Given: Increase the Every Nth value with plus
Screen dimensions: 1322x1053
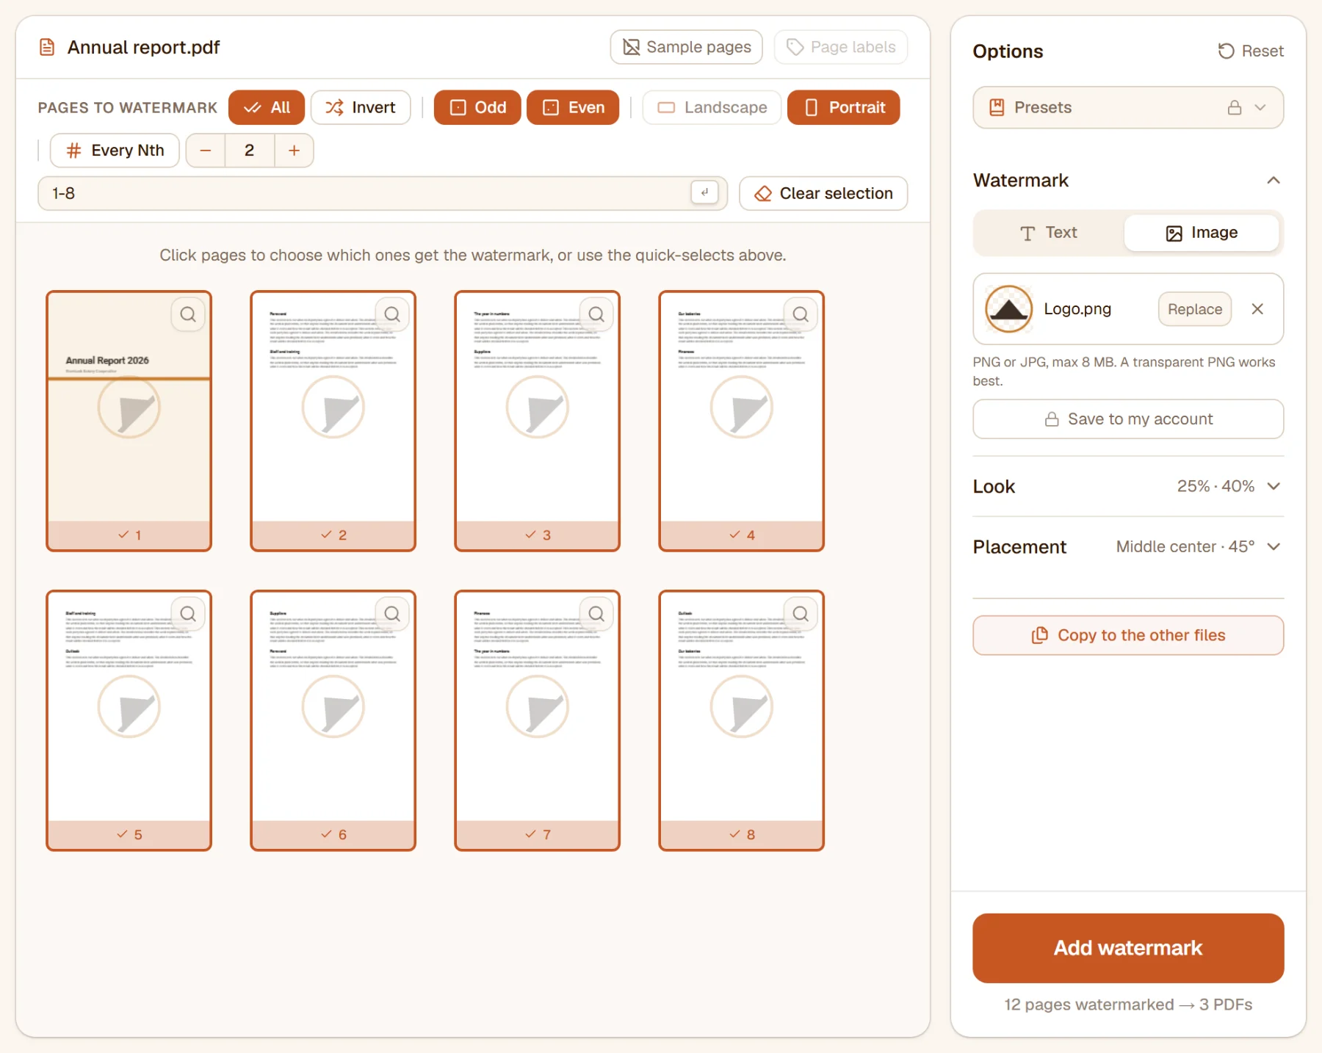Looking at the screenshot, I should point(294,151).
